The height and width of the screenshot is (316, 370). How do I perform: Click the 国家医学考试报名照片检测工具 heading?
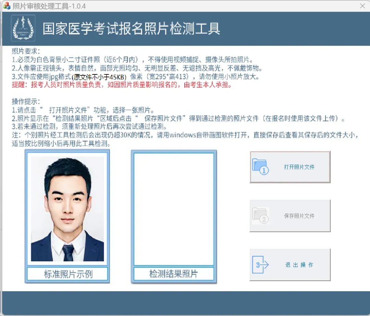point(132,28)
